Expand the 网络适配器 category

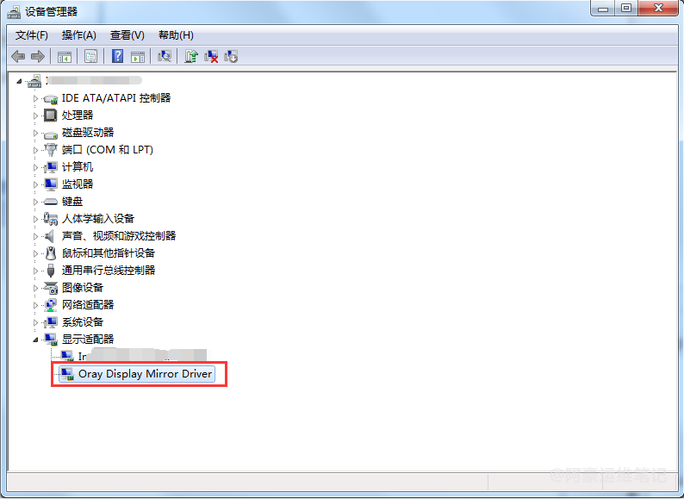[36, 305]
